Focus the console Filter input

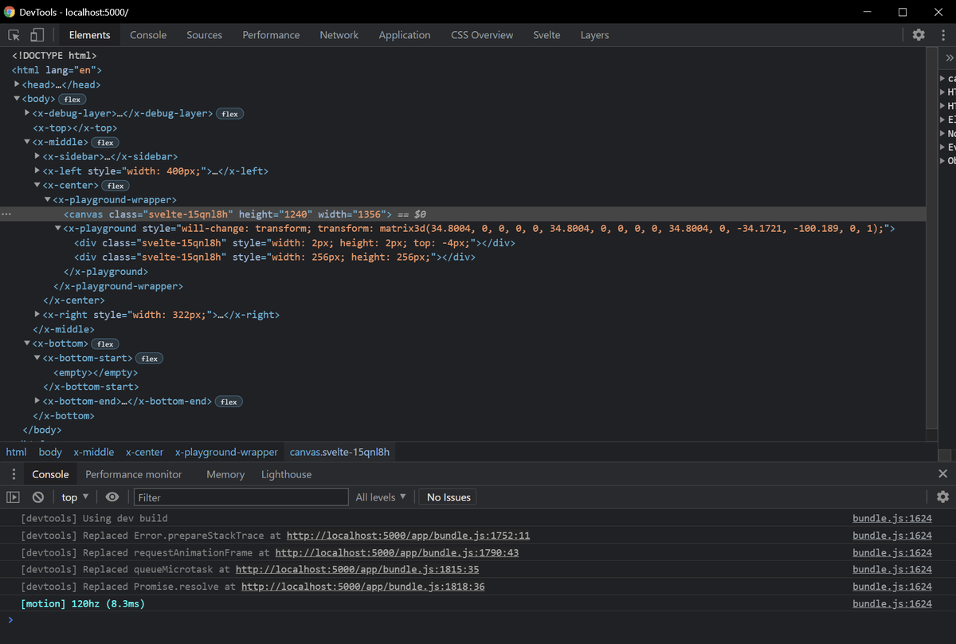[x=241, y=497]
